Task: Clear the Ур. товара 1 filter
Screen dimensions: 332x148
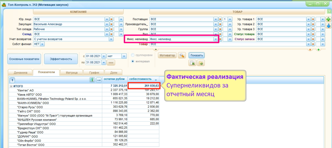Action: pyautogui.click(x=313, y=19)
